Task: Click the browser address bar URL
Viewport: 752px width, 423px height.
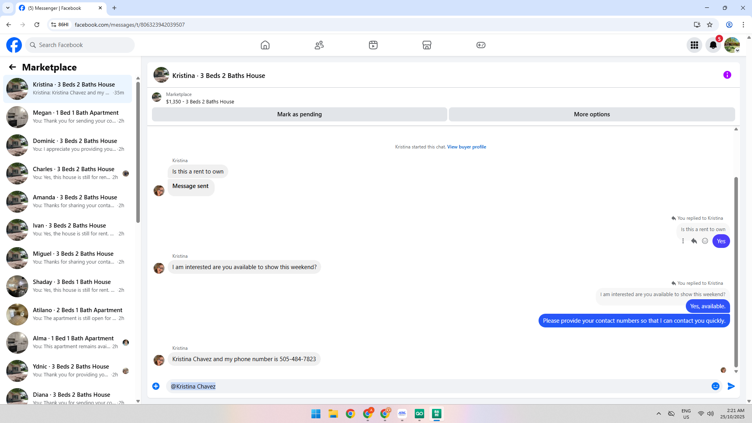Action: pyautogui.click(x=130, y=25)
